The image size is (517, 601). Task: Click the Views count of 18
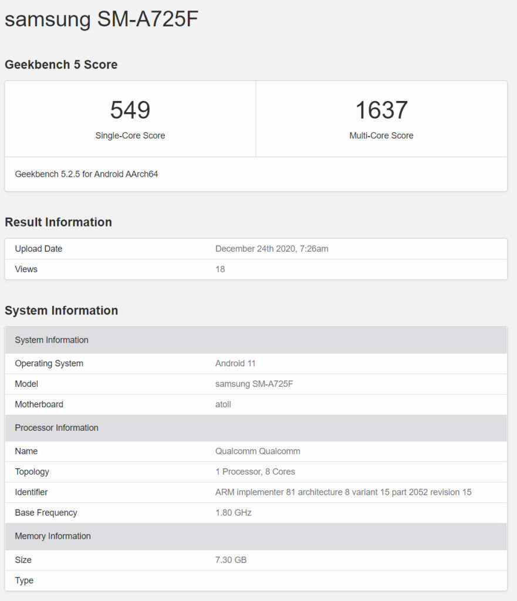[x=220, y=269]
